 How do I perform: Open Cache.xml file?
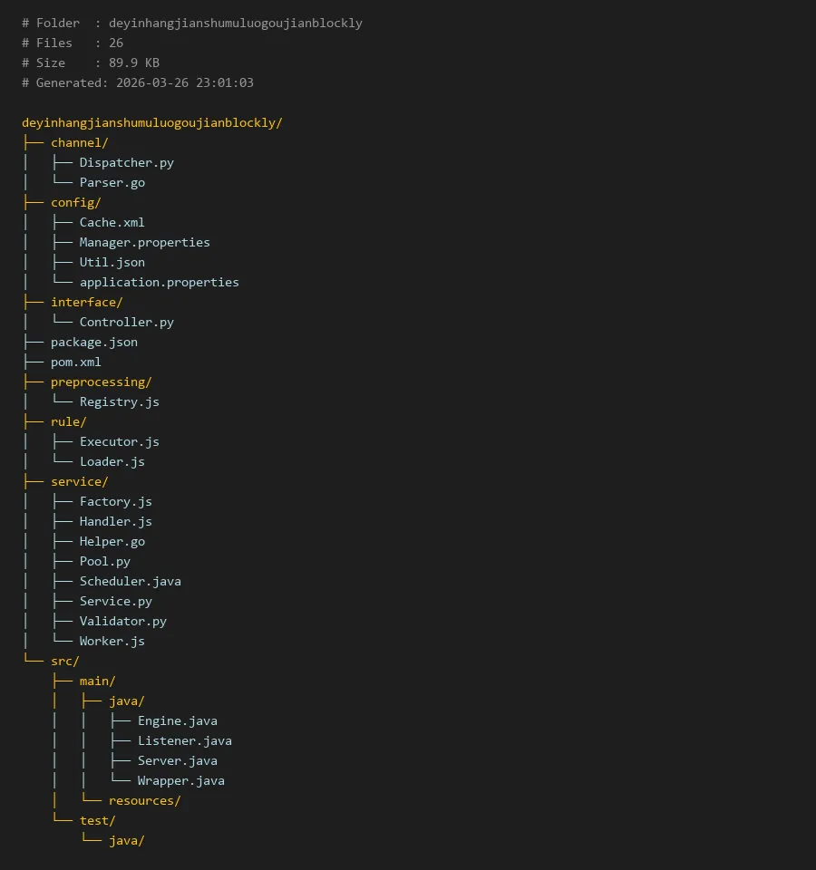coord(112,222)
